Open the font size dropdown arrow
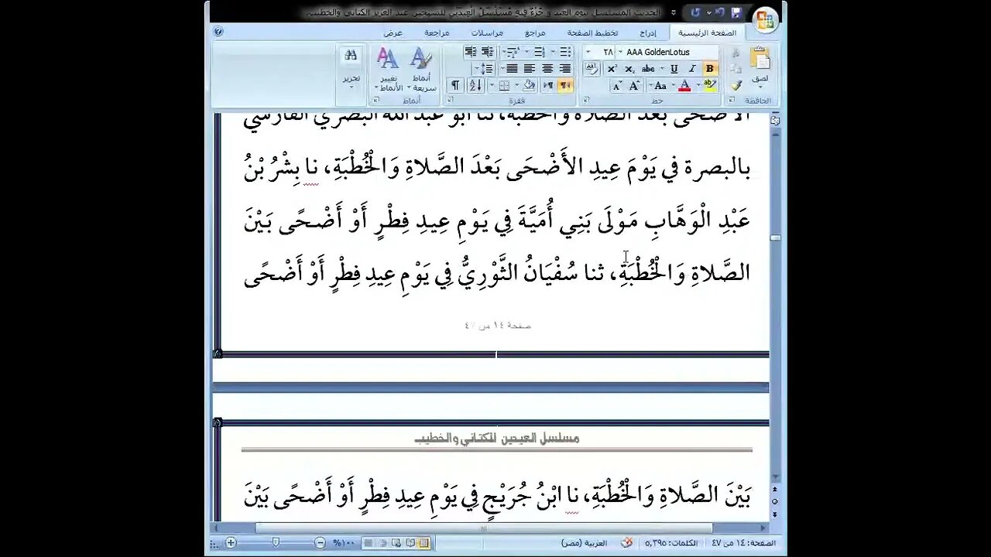Image resolution: width=991 pixels, height=557 pixels. point(588,52)
